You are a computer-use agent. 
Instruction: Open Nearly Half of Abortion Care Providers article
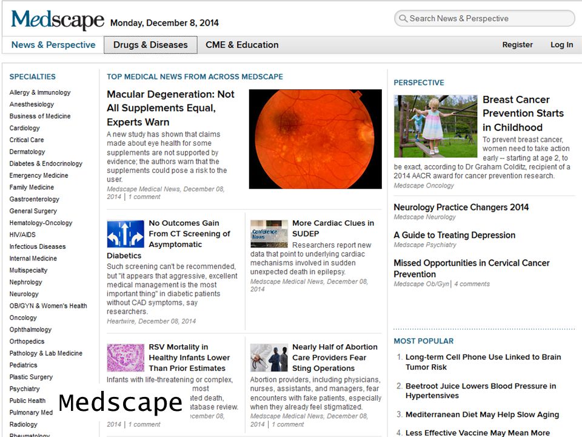(335, 357)
